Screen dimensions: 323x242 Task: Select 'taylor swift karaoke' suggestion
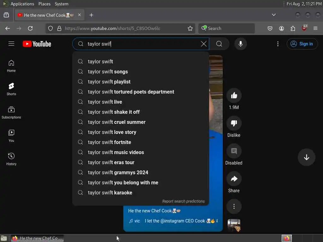(x=141, y=193)
